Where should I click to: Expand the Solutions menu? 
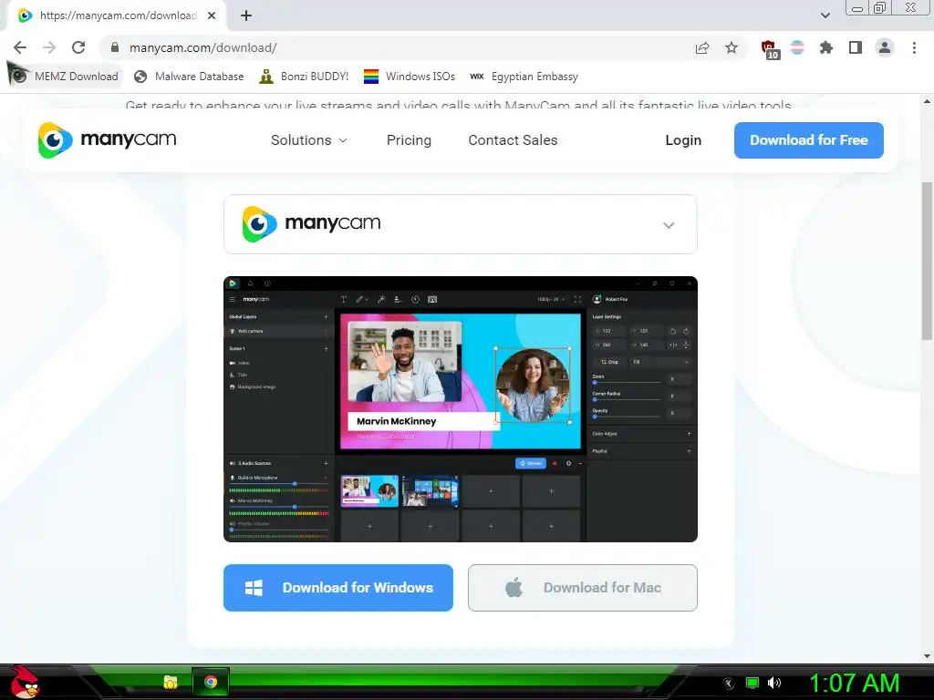pos(309,139)
